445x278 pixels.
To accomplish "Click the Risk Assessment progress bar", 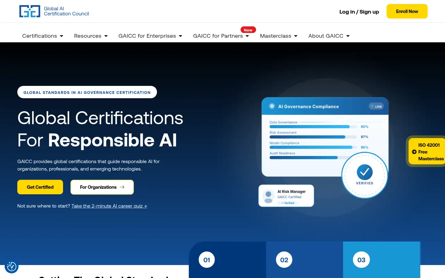I will pyautogui.click(x=313, y=137).
